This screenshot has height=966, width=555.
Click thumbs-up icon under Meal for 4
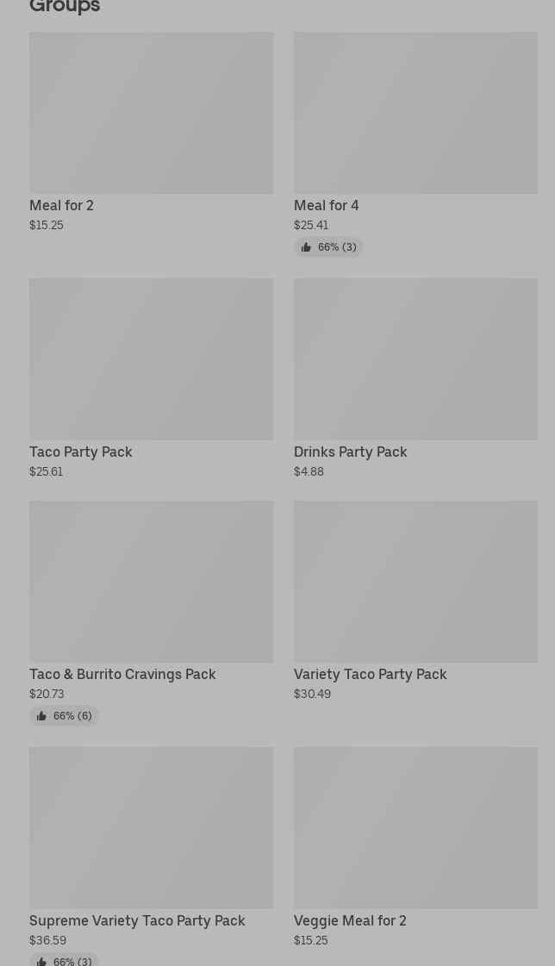point(306,247)
